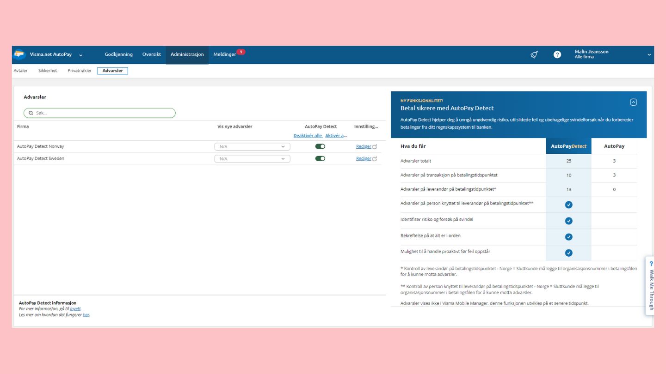Screen dimensions: 666x374
Task: Click 'Betal sikrere med AutoPay Detect' heading
Action: click(x=447, y=108)
